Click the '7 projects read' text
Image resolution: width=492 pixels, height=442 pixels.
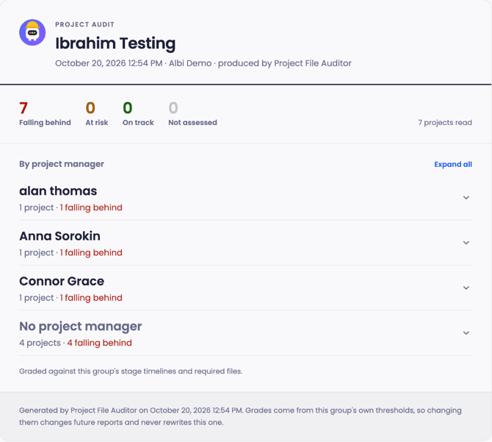click(445, 123)
